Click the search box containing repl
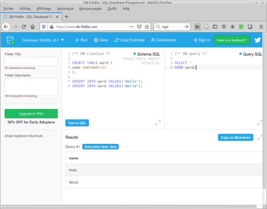267x209 pixels. coord(172,27)
